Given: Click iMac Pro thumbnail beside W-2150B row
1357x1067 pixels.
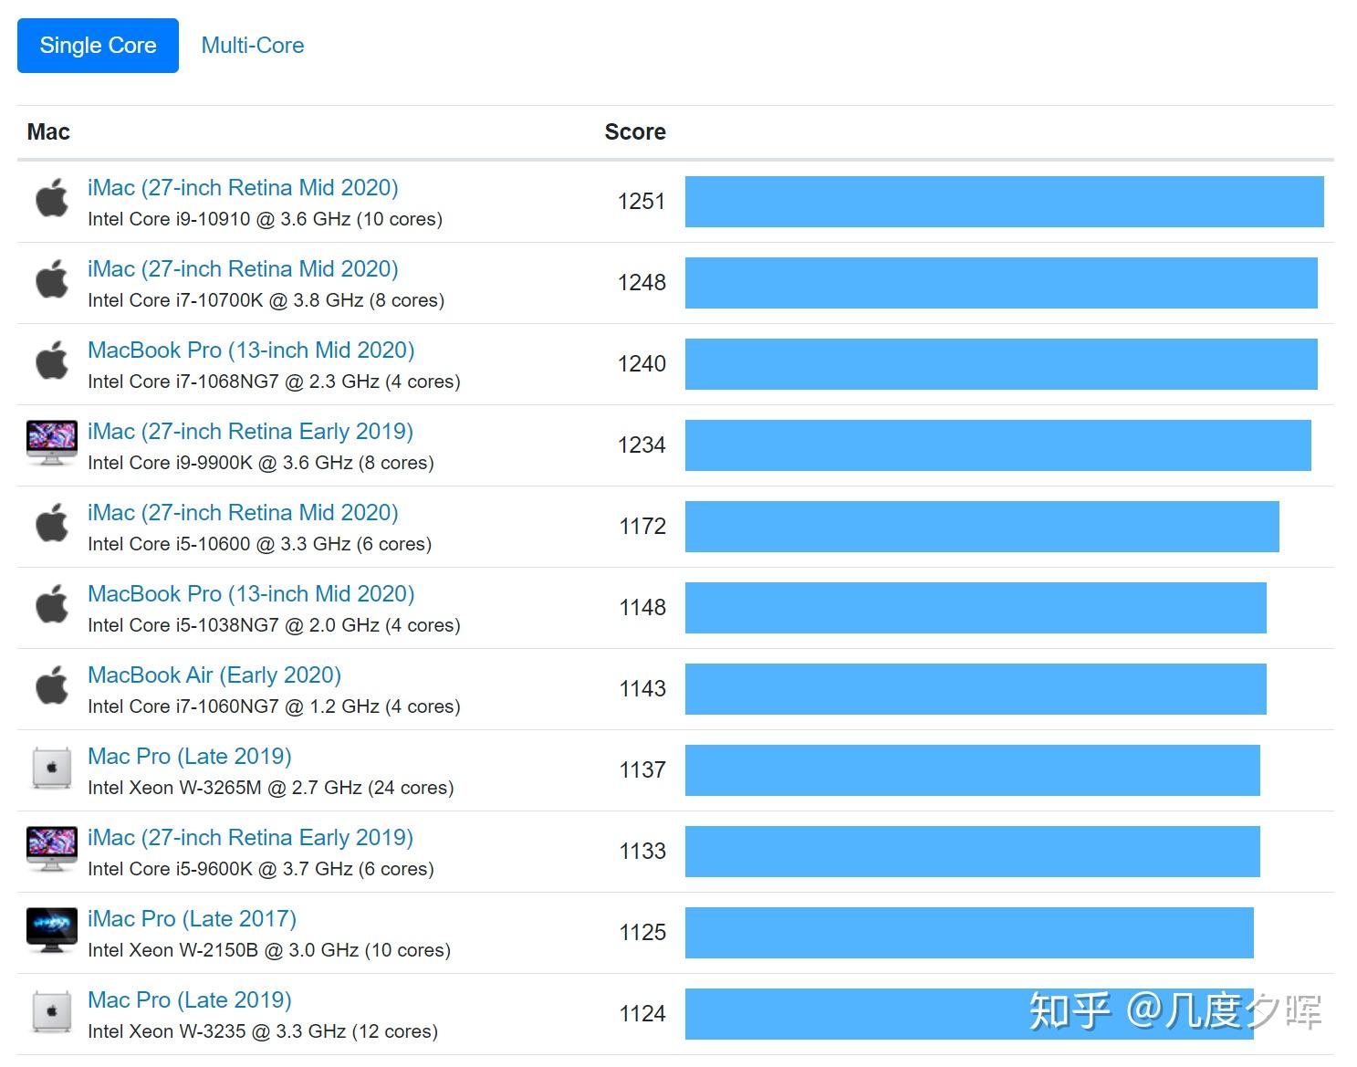Looking at the screenshot, I should point(52,930).
